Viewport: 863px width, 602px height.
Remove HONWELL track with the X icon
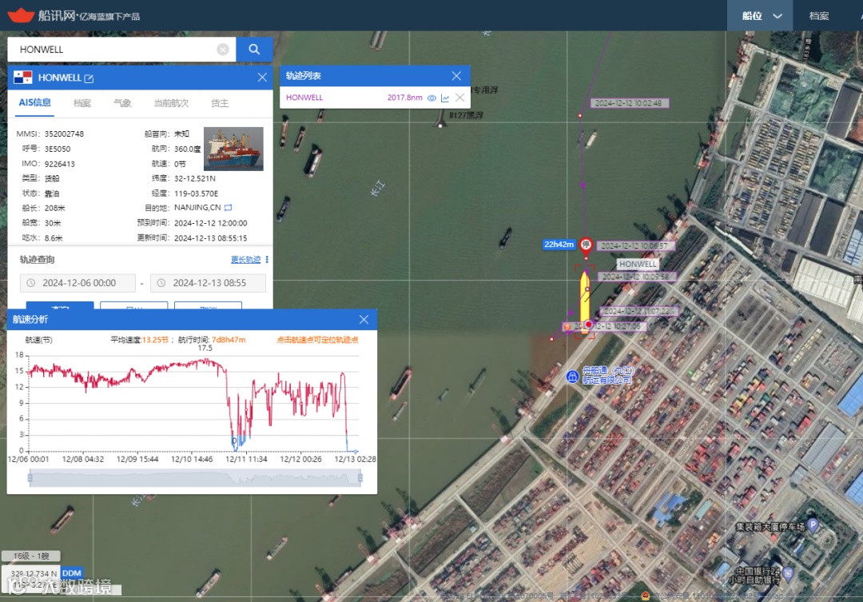pos(460,98)
